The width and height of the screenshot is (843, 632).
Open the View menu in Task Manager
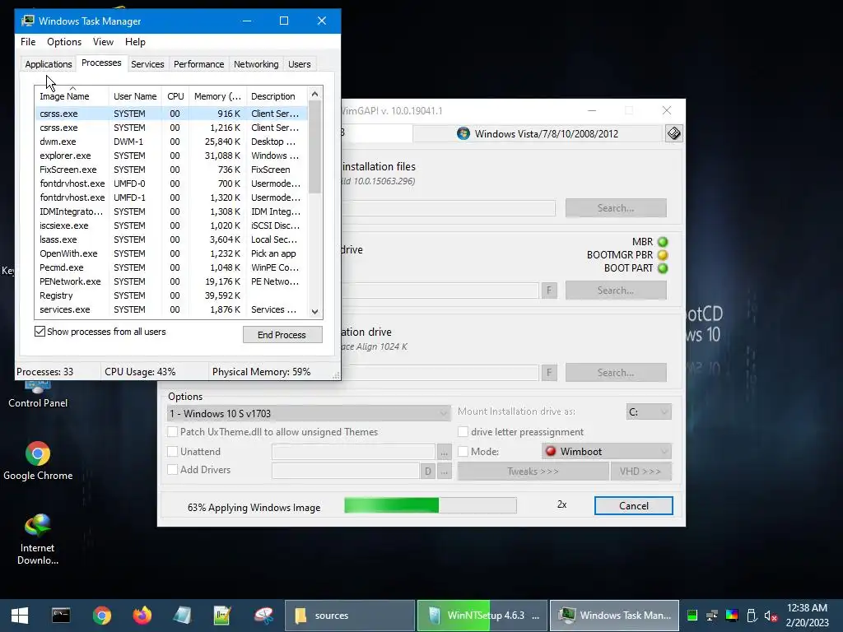[103, 42]
